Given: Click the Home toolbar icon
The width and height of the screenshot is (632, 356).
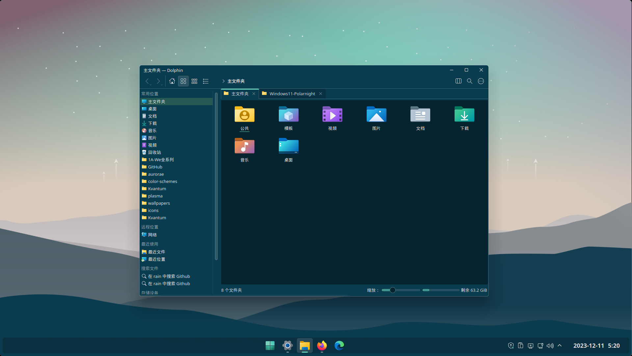Looking at the screenshot, I should click(172, 81).
